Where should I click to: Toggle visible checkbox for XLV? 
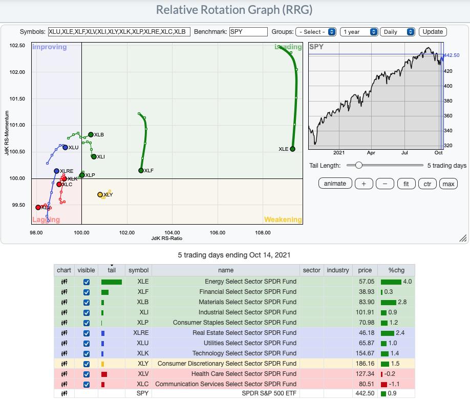87,374
